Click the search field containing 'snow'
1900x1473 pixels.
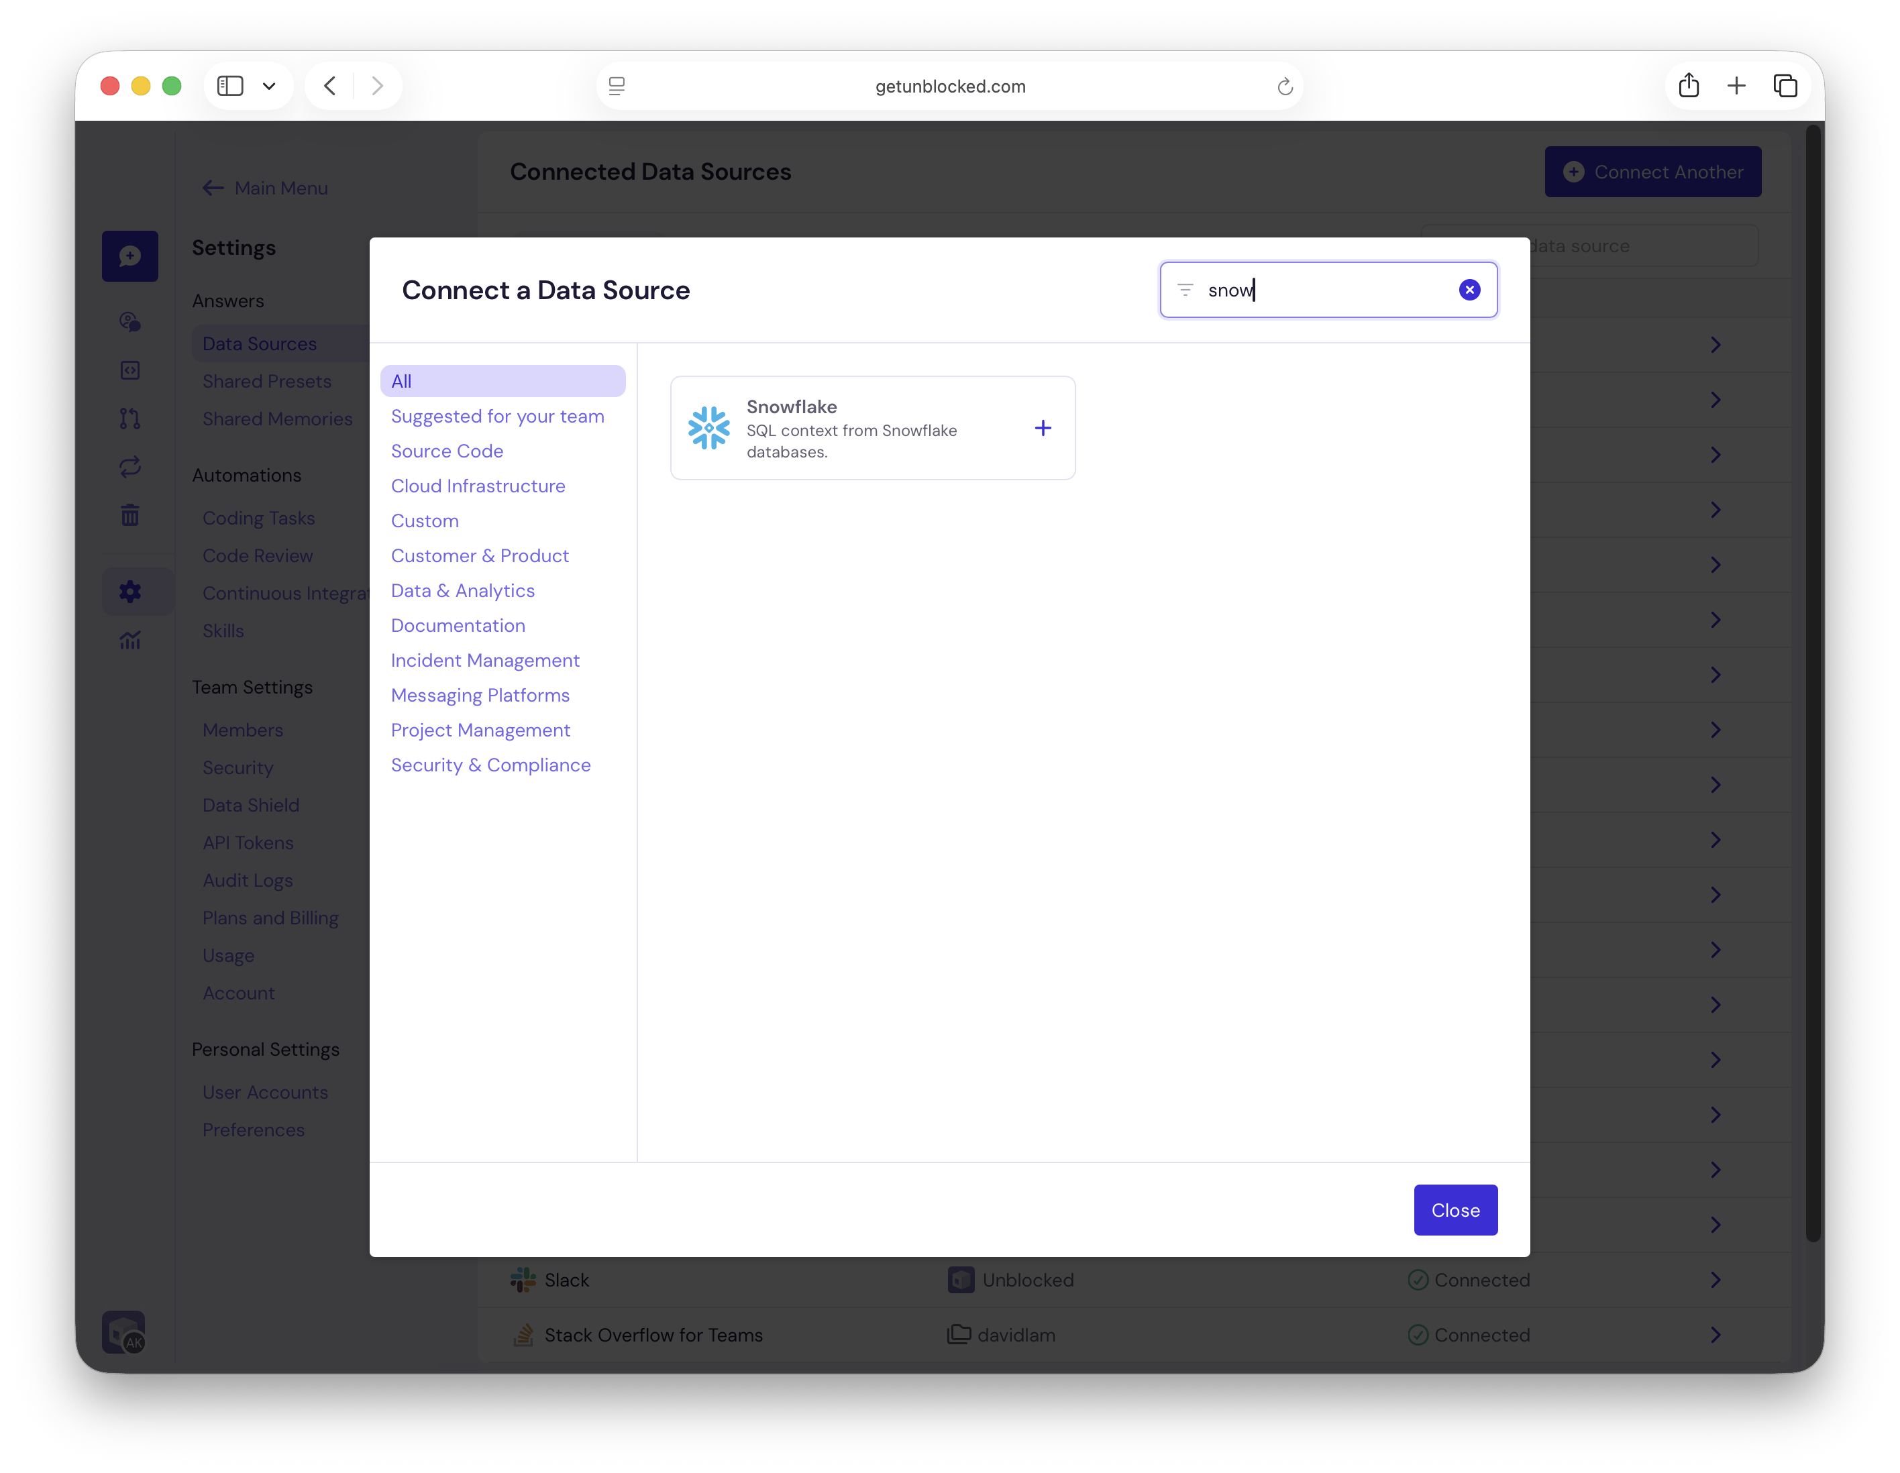[1328, 290]
